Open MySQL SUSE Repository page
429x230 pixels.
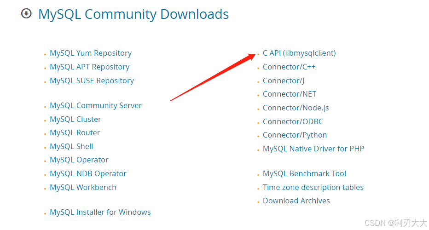tap(92, 80)
